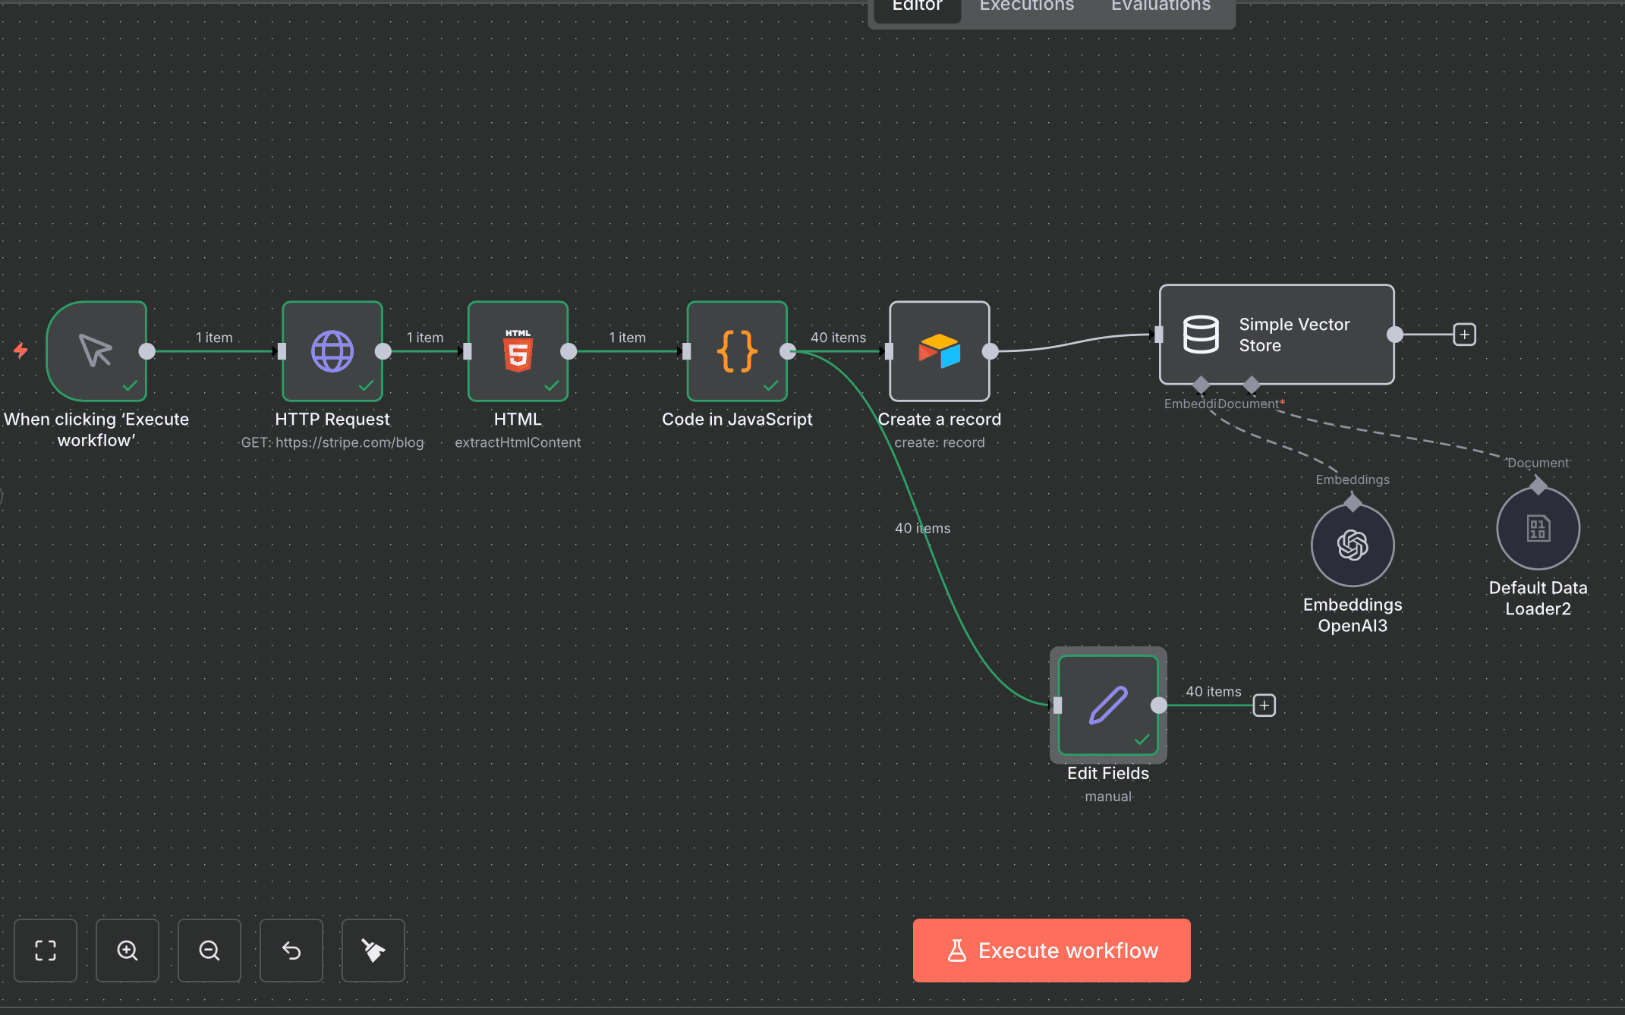1625x1015 pixels.
Task: Open the Embeddings OpenAI3 node
Action: (1352, 545)
